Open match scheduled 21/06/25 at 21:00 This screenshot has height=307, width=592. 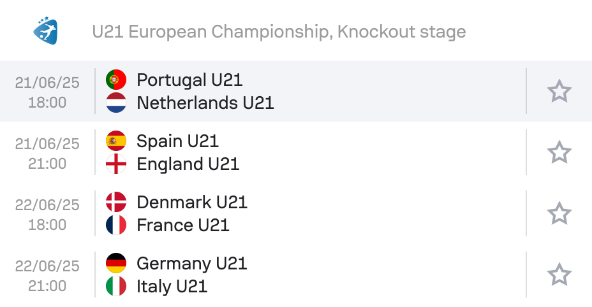coord(296,152)
